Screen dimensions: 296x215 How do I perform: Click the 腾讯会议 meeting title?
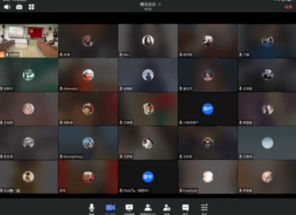(148, 4)
